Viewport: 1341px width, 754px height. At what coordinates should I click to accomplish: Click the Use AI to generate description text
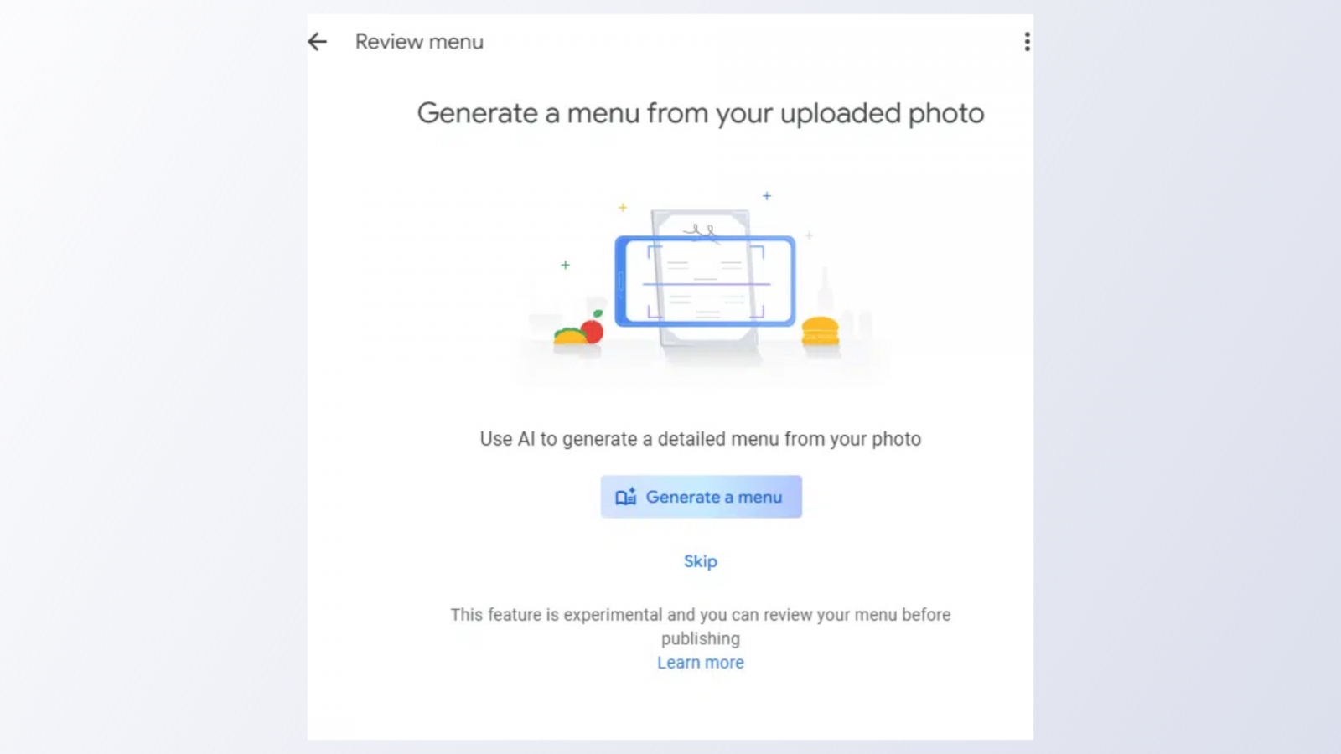(x=701, y=439)
